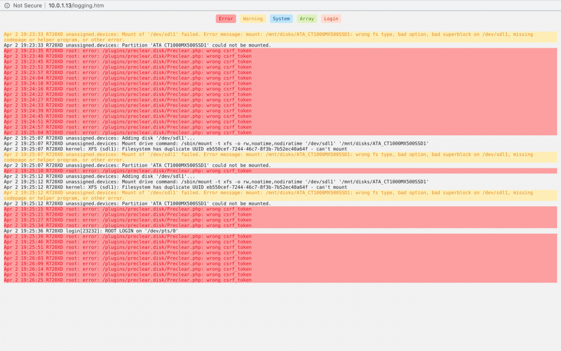
Task: Click 19:25:07 Adding disk '/dev/sdl1' line
Action: pos(280,138)
